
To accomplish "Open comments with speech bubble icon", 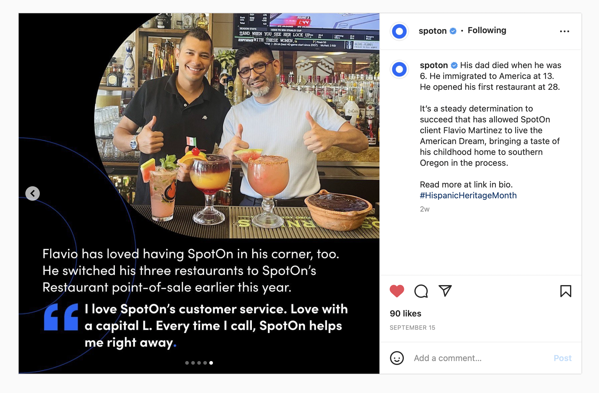I will (421, 291).
